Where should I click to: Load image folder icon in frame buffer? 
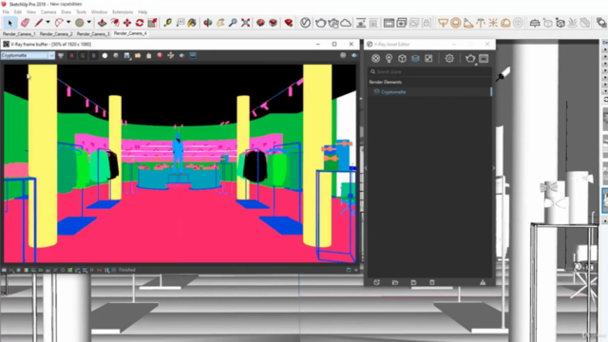[138, 56]
